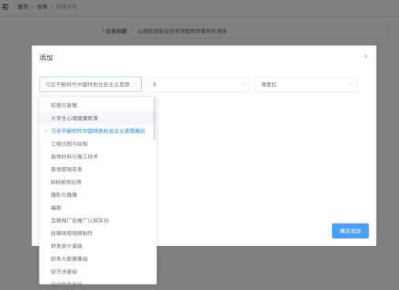Go to 任务 breadcrumb link
Viewport: 399px width, 290px height.
(42, 7)
